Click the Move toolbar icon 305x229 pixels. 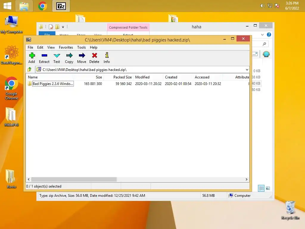(82, 58)
